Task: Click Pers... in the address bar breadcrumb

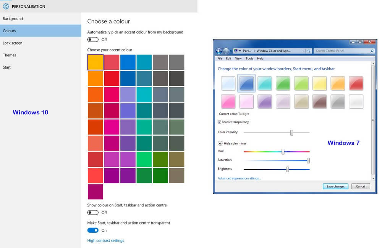Action: click(247, 51)
